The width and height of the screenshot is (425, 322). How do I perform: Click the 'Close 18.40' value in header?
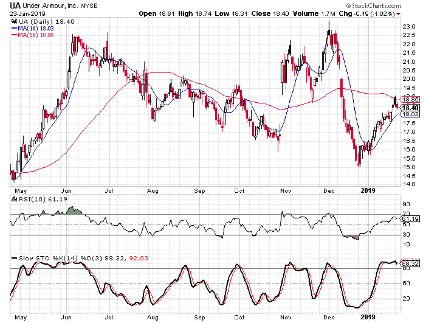(x=270, y=14)
